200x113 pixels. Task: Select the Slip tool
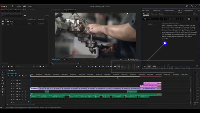coord(2,83)
